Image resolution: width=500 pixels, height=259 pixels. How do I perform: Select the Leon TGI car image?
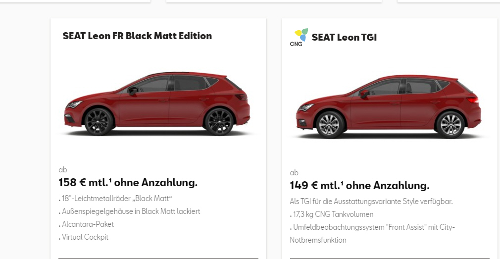[389, 106]
